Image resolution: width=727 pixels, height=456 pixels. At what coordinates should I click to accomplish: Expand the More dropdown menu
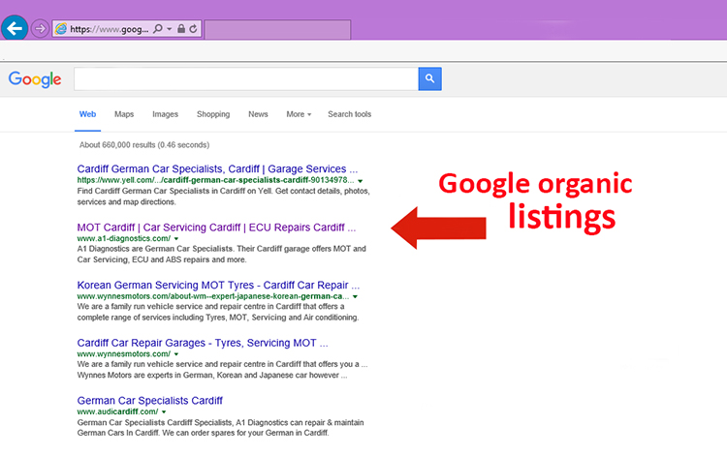[299, 114]
